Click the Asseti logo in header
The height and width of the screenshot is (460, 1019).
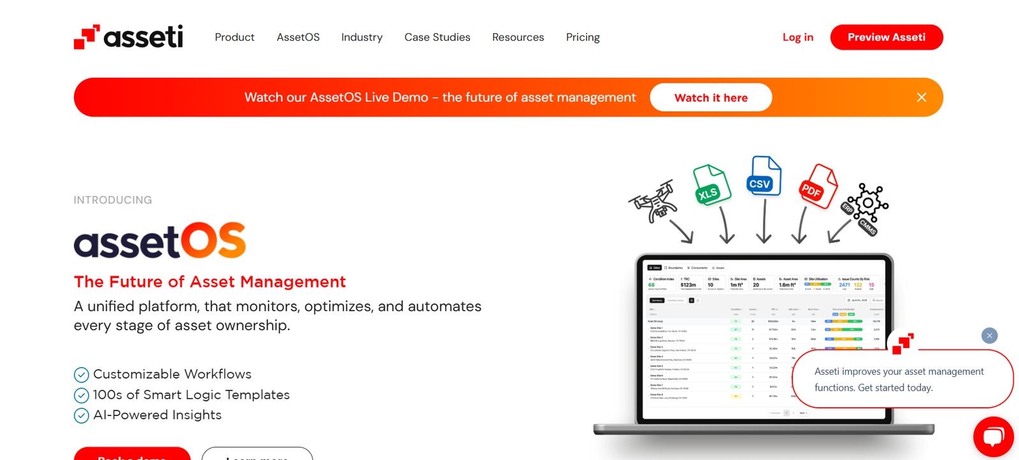click(x=128, y=37)
